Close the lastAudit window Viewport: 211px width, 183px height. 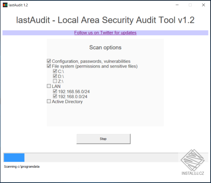tap(203, 5)
